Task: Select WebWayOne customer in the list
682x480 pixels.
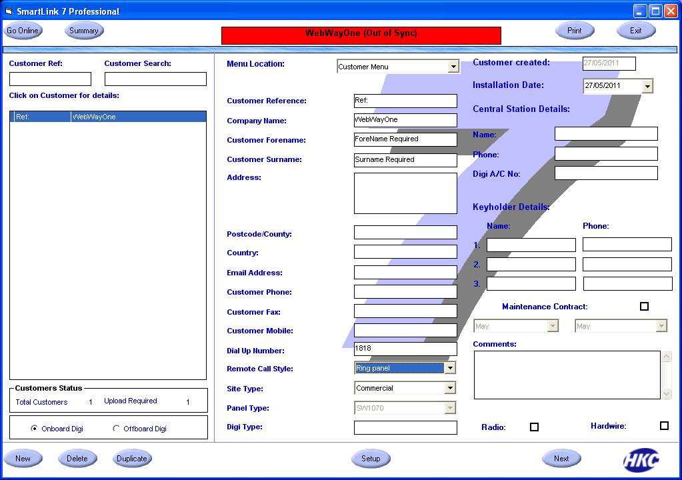Action: coord(107,117)
